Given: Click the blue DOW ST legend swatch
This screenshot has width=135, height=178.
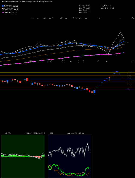Looking at the screenshot, I should click(3, 6).
